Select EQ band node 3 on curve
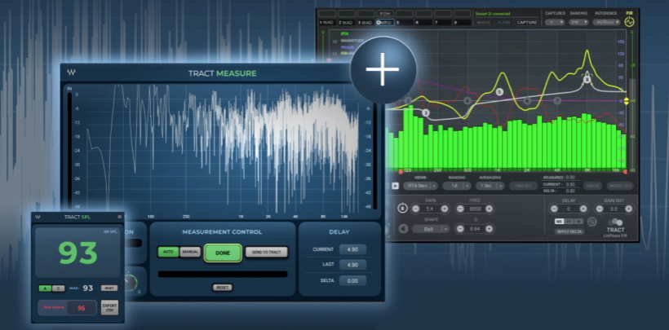Screen dimensions: 669x330 click(x=425, y=113)
